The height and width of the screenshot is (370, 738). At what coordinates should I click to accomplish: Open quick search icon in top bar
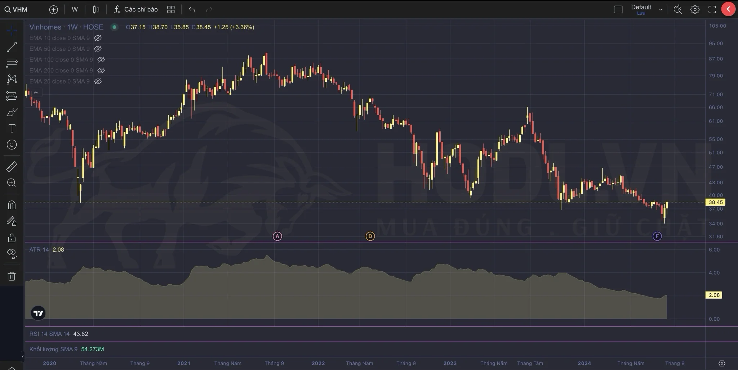[x=677, y=9]
